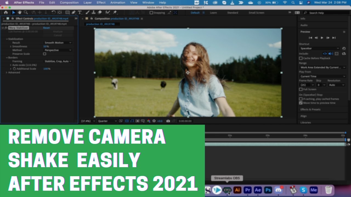Viewport: 351px width, 197px height.
Task: Open the Shortcut 'Spacebar' dropdown
Action: [319, 48]
